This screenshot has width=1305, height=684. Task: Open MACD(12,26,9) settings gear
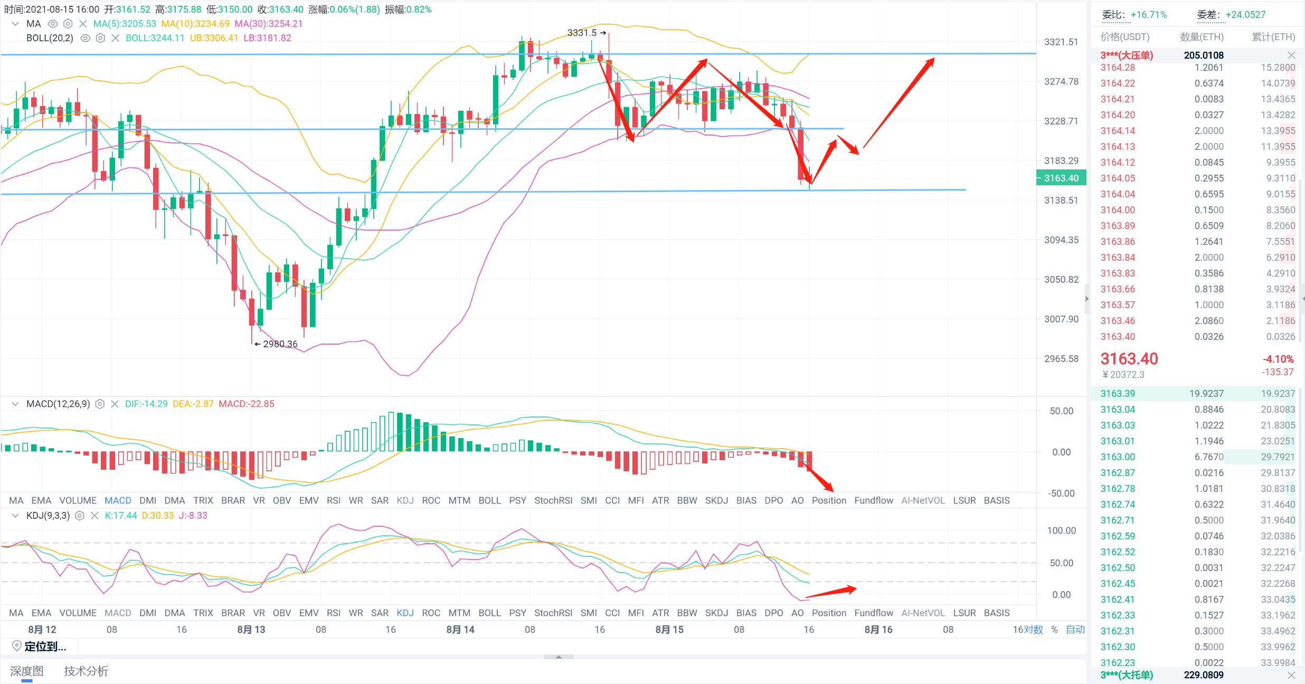tap(100, 404)
